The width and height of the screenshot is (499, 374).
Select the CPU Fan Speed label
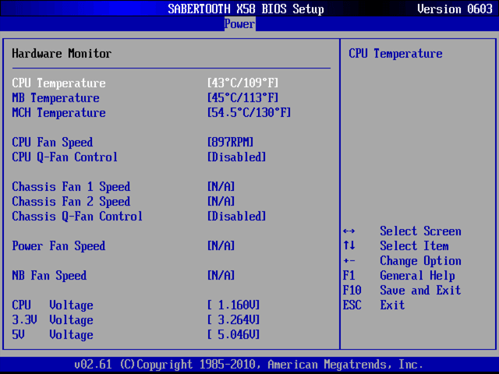[x=52, y=143]
